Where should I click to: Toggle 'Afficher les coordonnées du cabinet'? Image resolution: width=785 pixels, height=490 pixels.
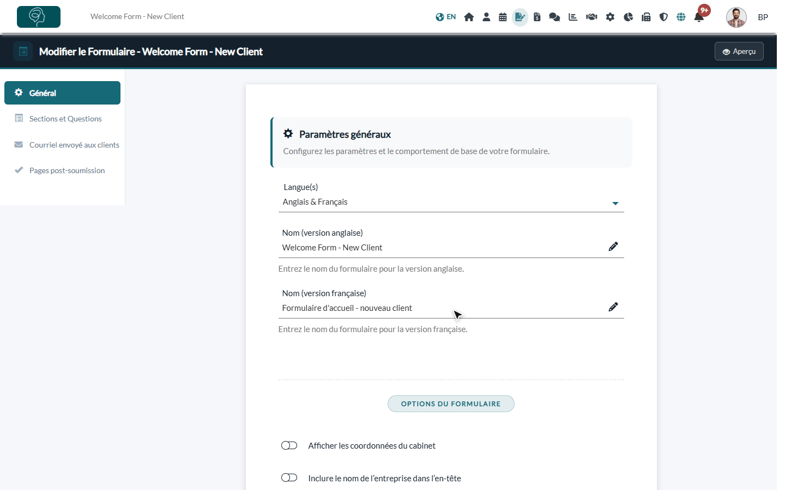pos(289,445)
